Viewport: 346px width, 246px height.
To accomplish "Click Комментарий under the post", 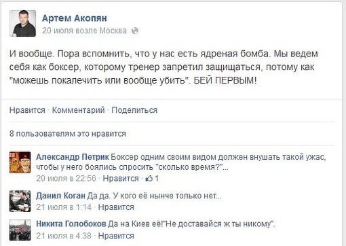I will click(x=79, y=110).
